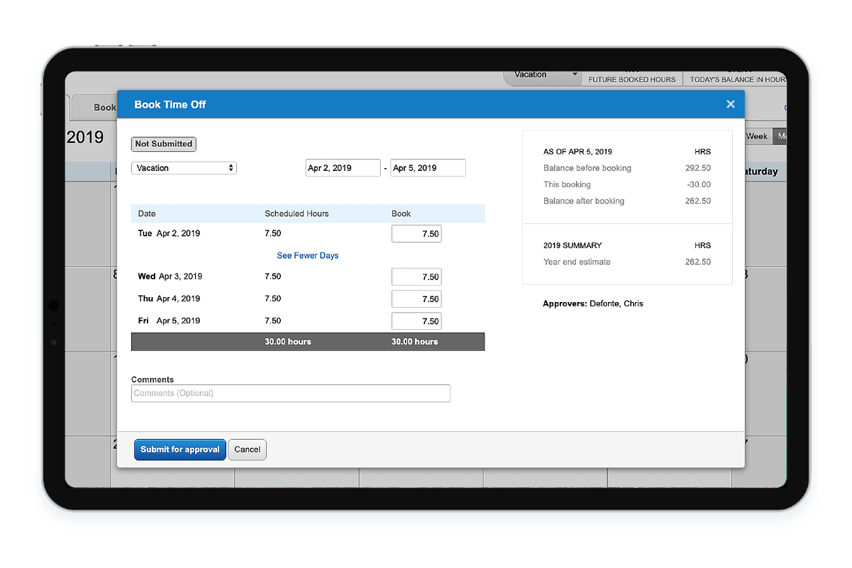Submit the request for approval
This screenshot has width=852, height=568.
click(180, 450)
